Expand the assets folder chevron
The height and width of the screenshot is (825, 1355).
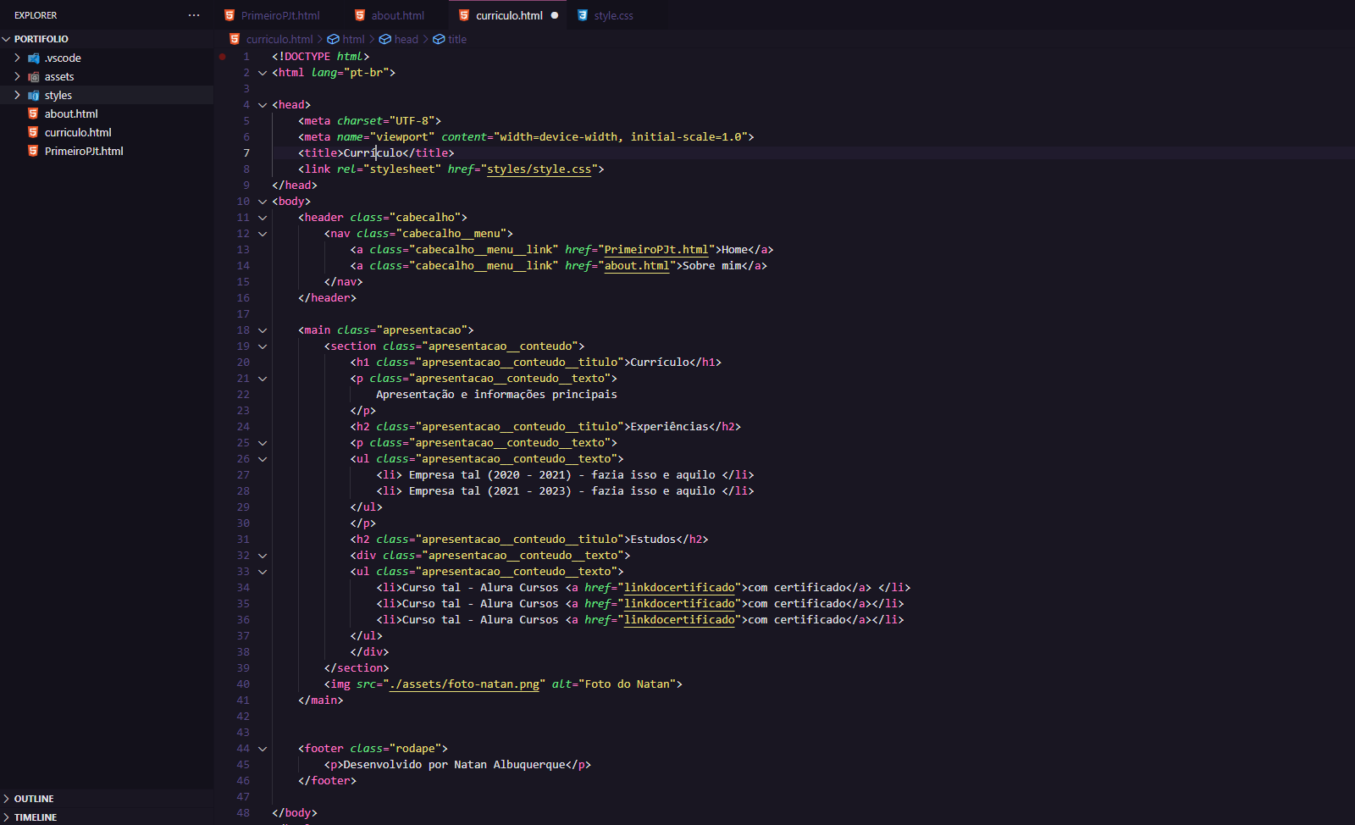17,76
